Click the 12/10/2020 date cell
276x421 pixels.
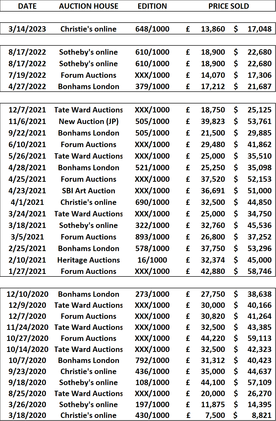27,294
